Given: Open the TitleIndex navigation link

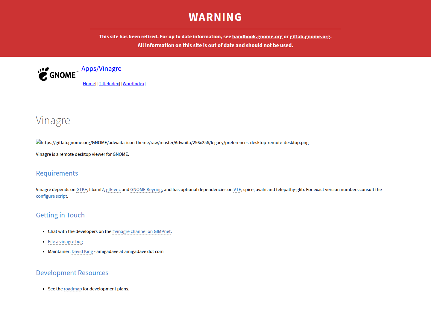Looking at the screenshot, I should [109, 84].
